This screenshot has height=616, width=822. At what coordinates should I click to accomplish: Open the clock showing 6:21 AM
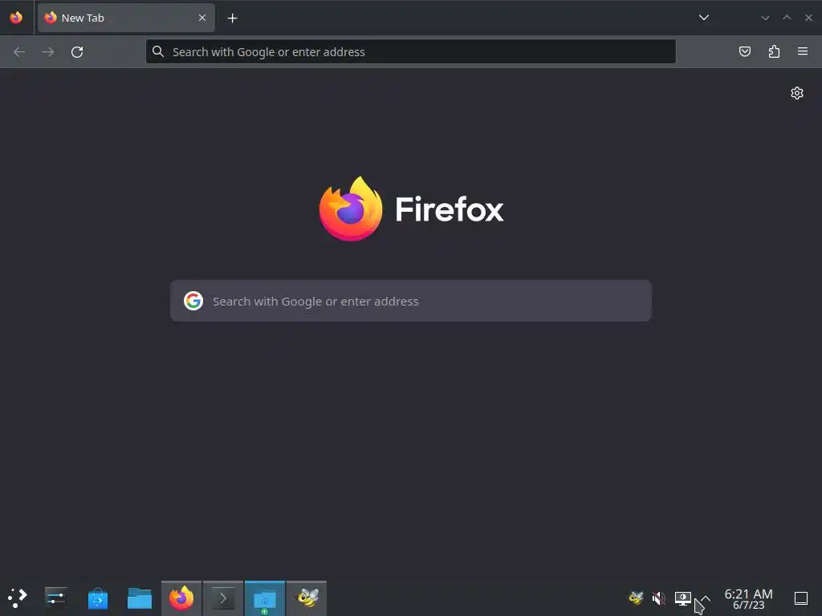click(748, 598)
